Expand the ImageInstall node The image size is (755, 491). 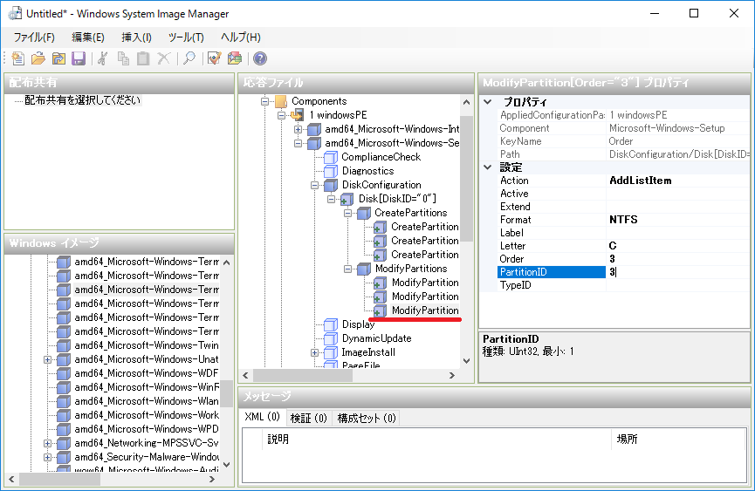[314, 352]
